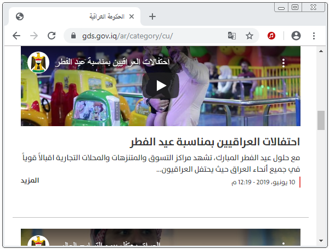Image resolution: width=329 pixels, height=249 pixels.
Task: Click the scrollbar down arrow
Action: [321, 241]
